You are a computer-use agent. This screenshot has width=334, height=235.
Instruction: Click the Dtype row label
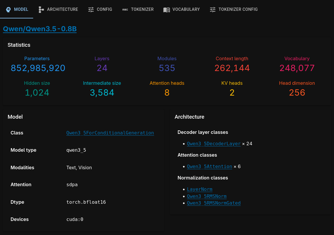(17, 202)
